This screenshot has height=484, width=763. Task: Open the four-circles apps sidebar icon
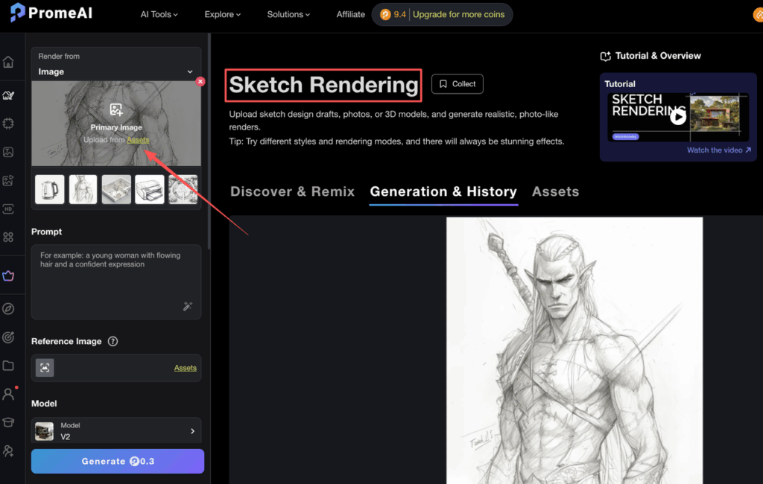pos(8,237)
